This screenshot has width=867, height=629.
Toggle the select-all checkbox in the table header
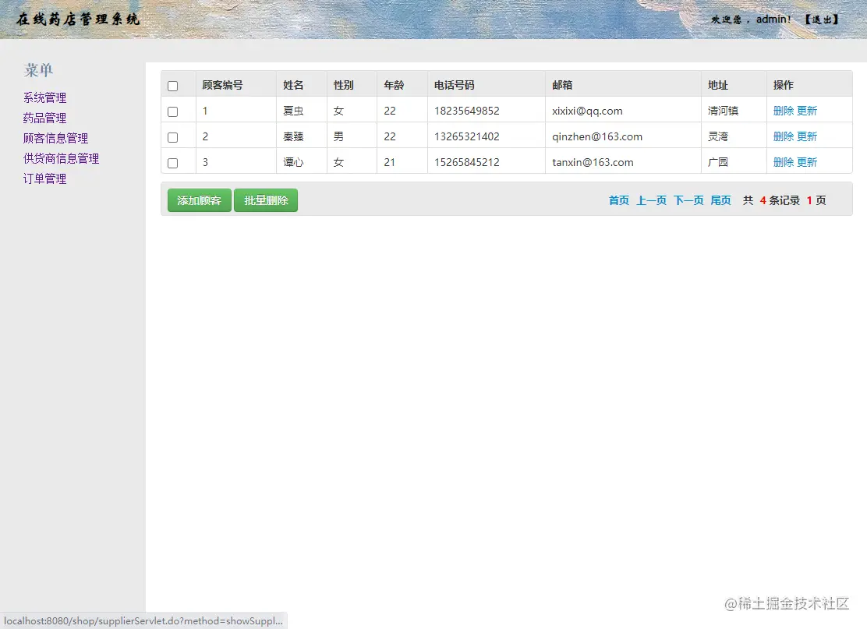point(172,85)
